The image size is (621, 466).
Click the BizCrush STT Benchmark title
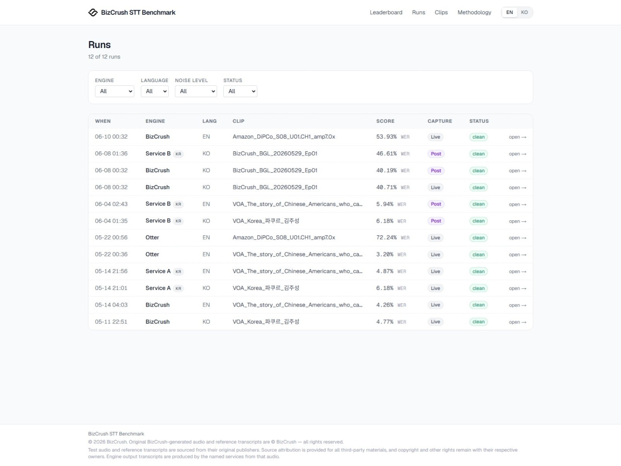138,12
